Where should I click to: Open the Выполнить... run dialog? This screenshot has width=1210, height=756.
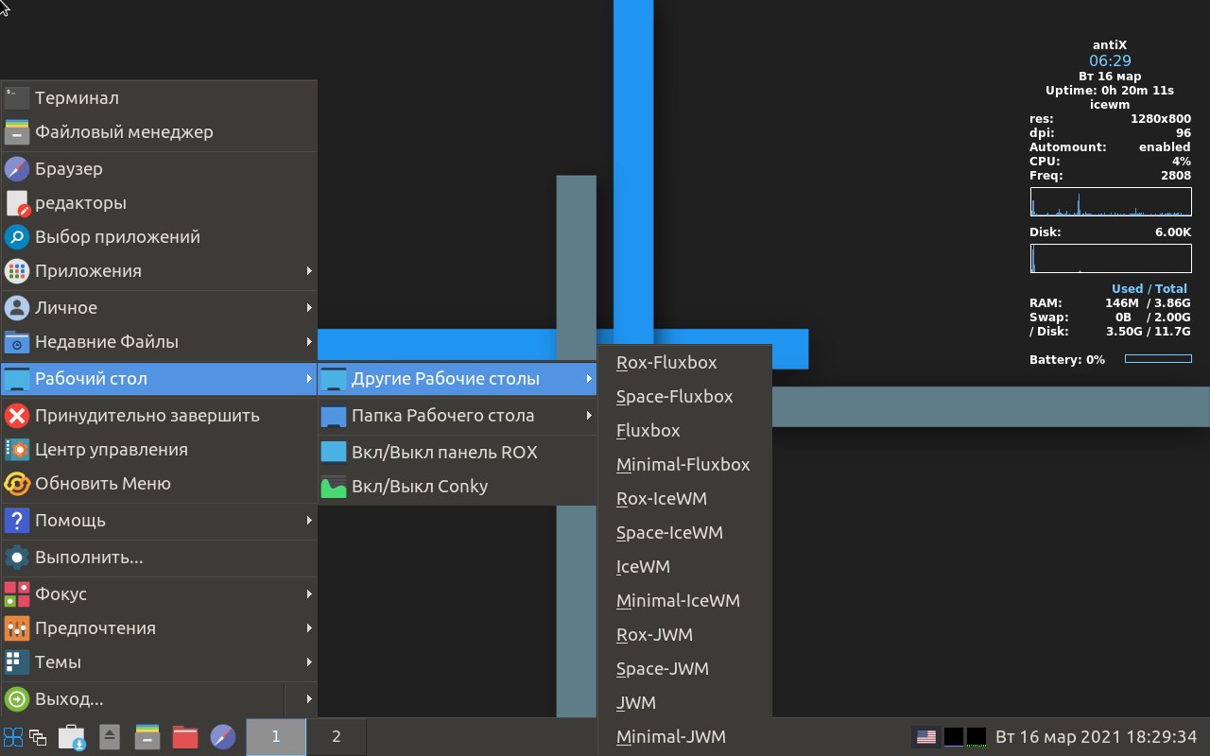(x=159, y=558)
